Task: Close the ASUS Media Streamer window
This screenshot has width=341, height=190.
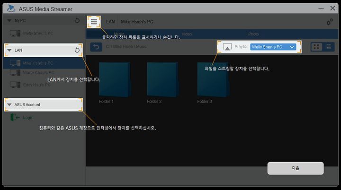Action: point(332,8)
